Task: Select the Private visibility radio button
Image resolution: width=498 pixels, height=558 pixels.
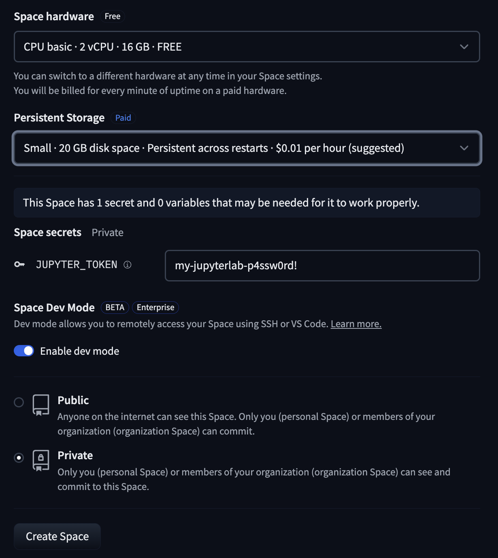Action: [19, 458]
